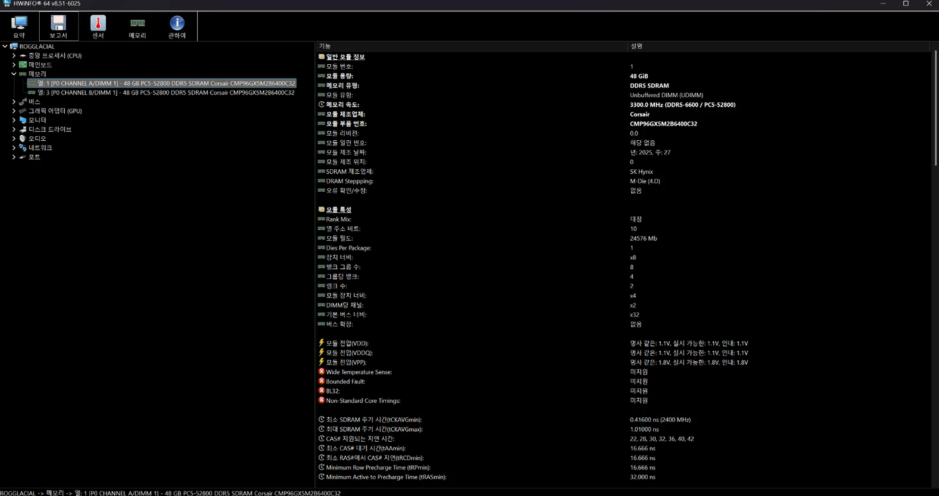The image size is (939, 496).
Task: Click the 메모리 RAM module toolbar icon
Action: (x=138, y=26)
